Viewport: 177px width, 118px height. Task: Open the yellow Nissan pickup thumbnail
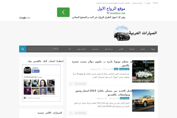tap(143, 101)
